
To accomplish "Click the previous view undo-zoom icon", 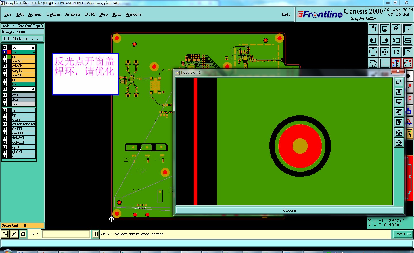I will tap(396, 40).
